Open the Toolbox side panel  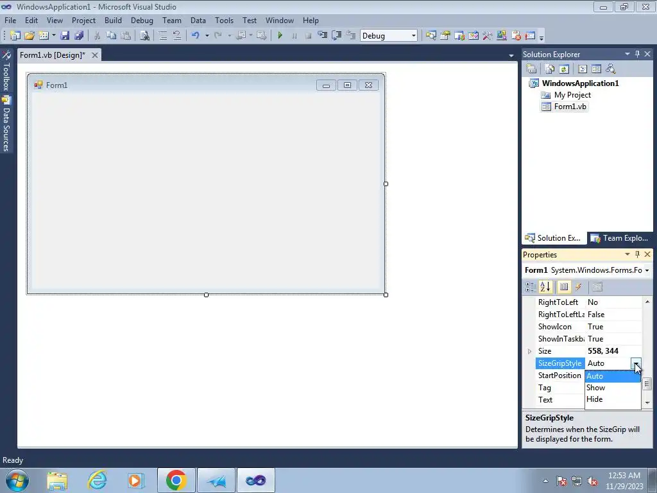pyautogui.click(x=6, y=71)
